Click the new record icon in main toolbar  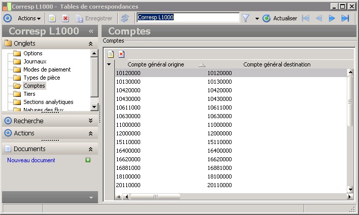point(52,18)
